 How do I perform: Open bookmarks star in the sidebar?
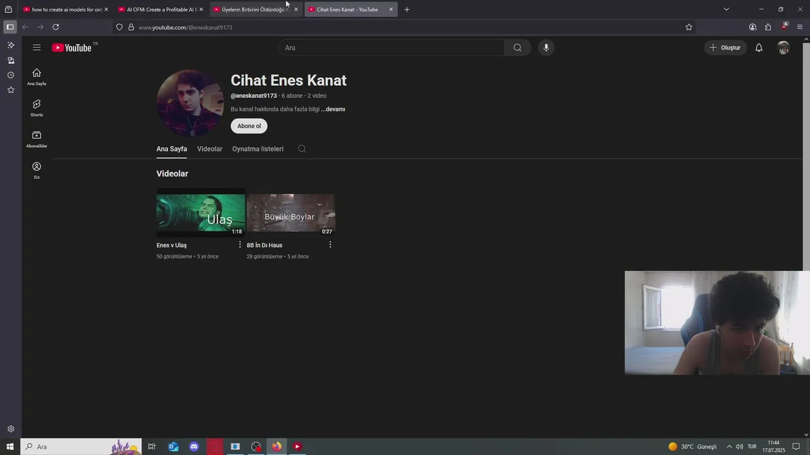click(x=11, y=90)
